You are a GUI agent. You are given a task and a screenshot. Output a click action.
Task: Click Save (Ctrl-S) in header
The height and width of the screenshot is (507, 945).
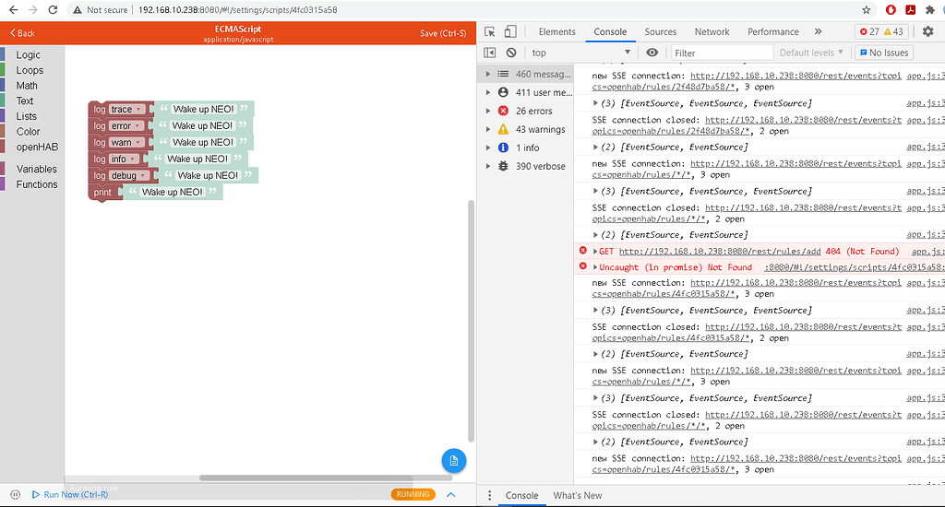click(442, 33)
